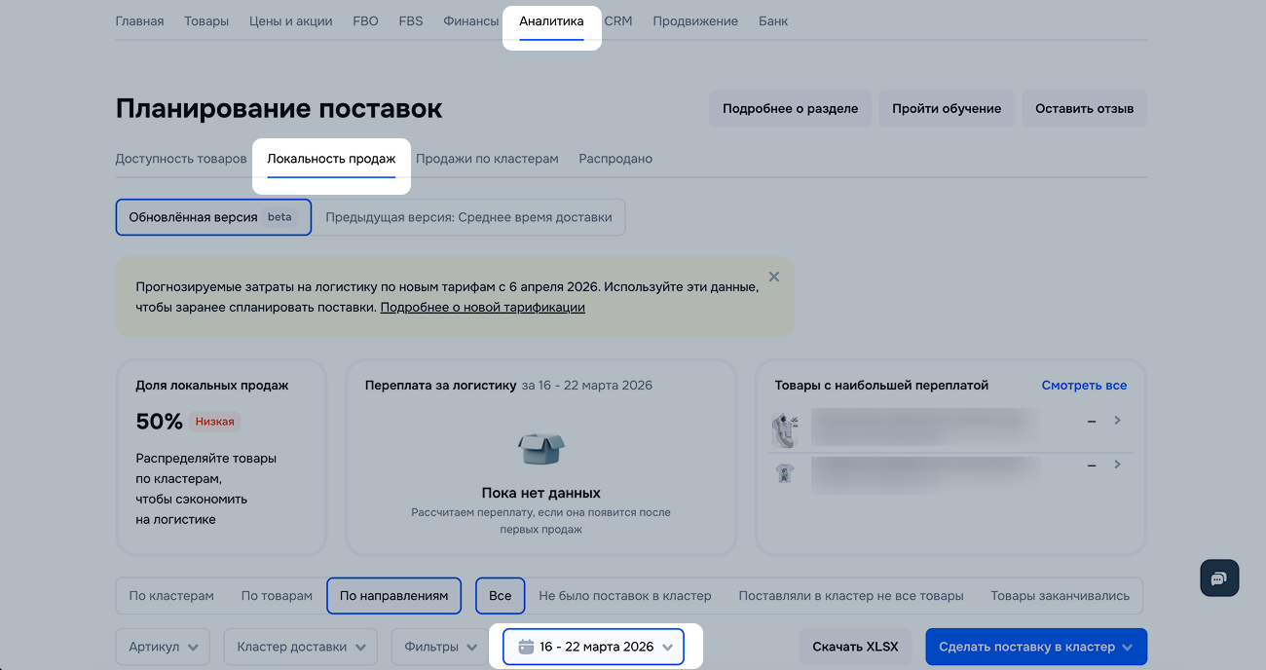
Task: Click the empty box illustration icon
Action: click(540, 448)
